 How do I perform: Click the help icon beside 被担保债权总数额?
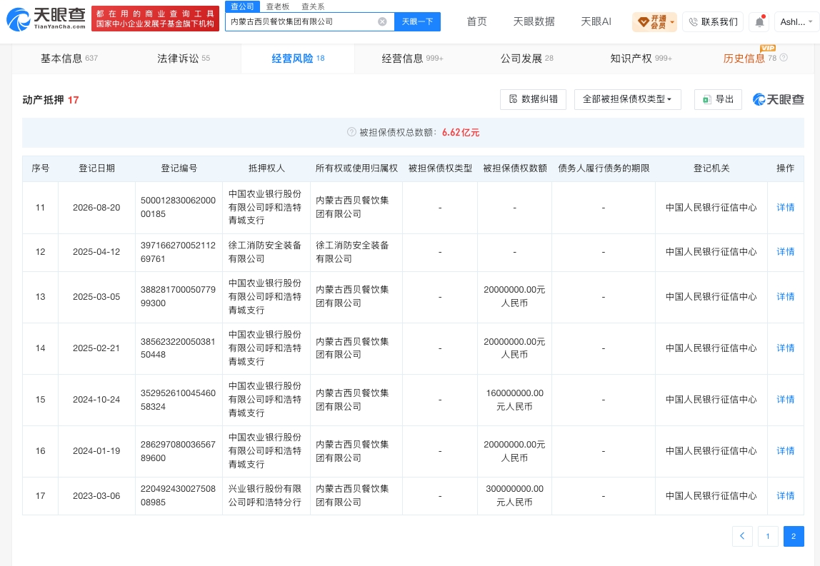tap(351, 132)
